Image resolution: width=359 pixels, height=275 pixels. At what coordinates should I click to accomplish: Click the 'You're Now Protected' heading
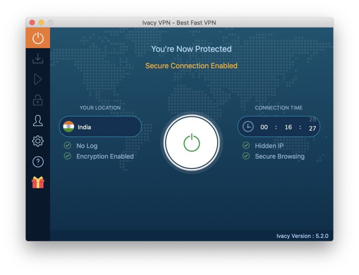(191, 49)
